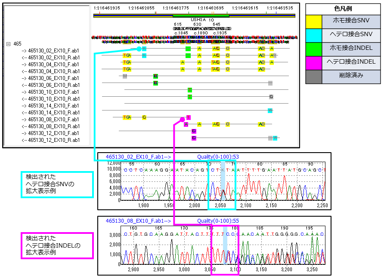Click gray G marker on 465130_10_EX10_R row
The height and width of the screenshot is (279, 384).
[x=271, y=97]
